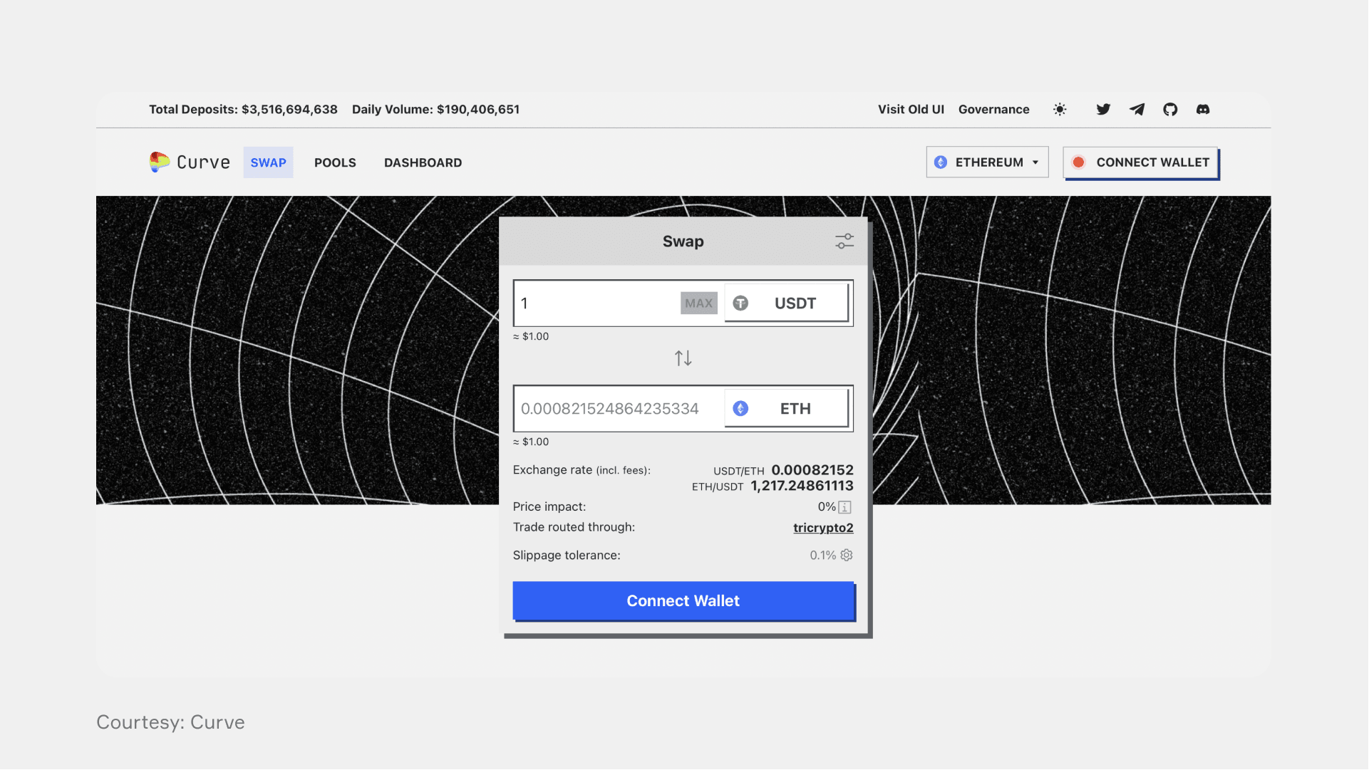
Task: Click the price impact info icon
Action: pos(845,507)
